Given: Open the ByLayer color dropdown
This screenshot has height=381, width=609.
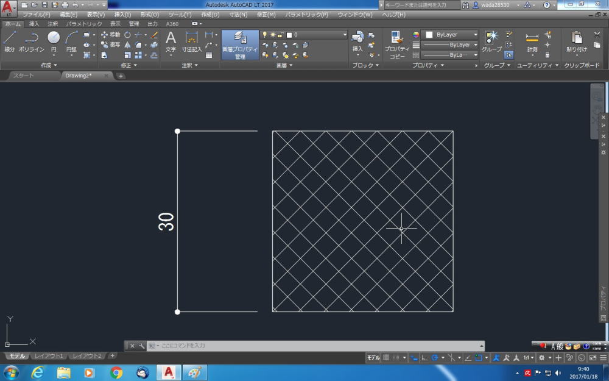Looking at the screenshot, I should point(450,35).
